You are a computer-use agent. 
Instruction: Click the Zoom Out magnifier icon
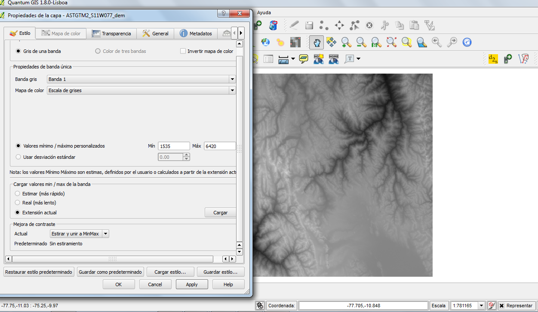361,42
